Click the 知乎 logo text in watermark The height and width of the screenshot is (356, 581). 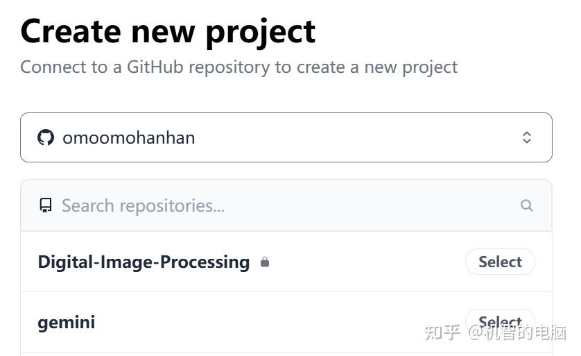coord(442,332)
